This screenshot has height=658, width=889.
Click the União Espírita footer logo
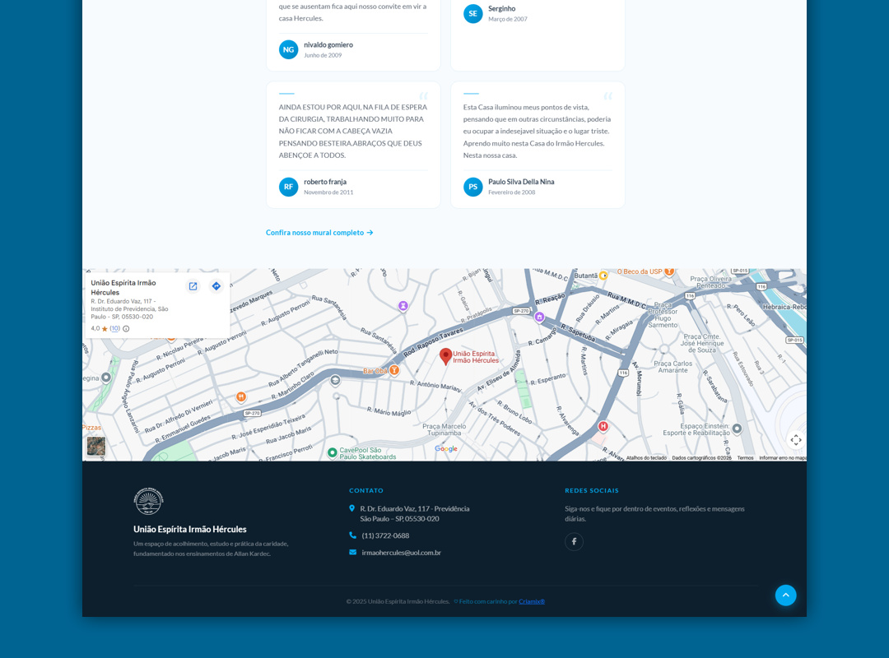point(148,501)
